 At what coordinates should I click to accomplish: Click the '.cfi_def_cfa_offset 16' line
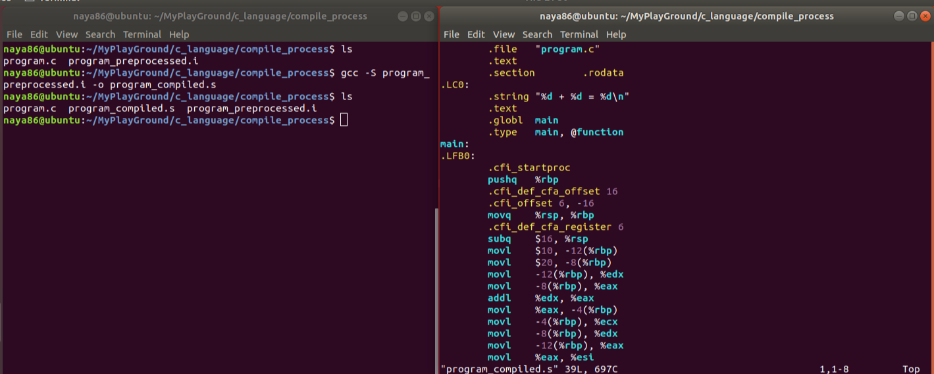553,191
